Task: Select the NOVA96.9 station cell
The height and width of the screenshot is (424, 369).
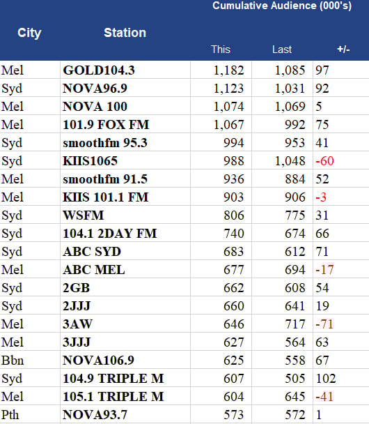Action: coord(125,89)
